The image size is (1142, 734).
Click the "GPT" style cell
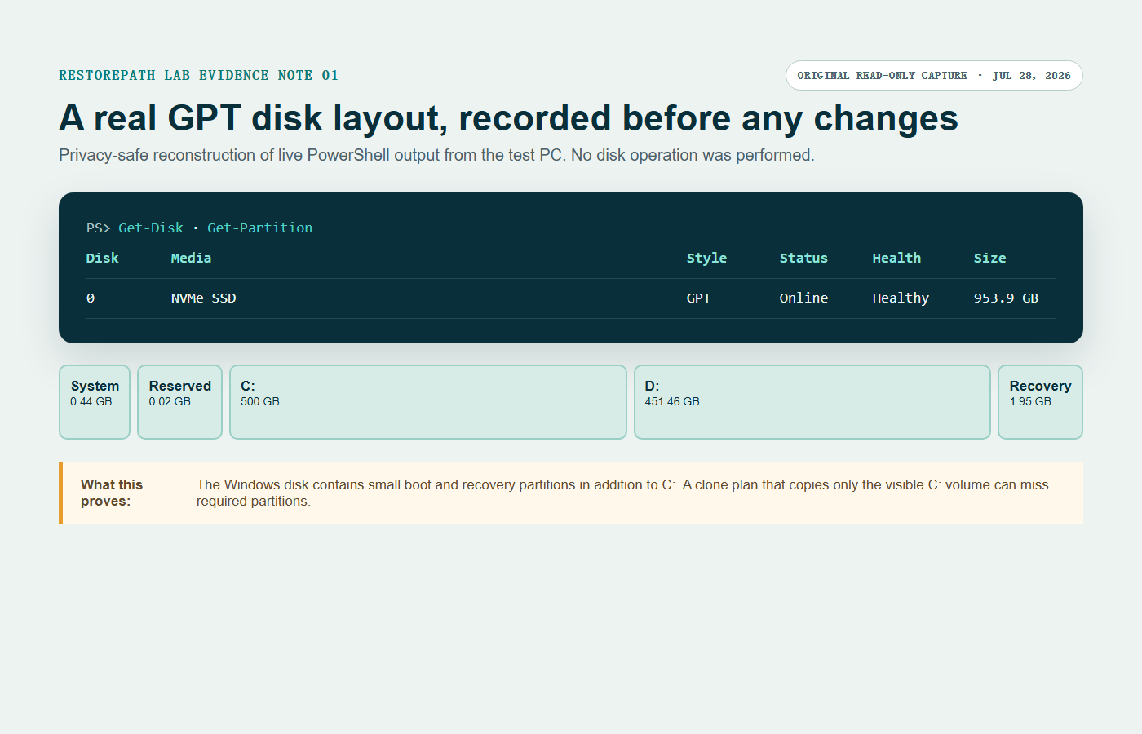click(698, 298)
